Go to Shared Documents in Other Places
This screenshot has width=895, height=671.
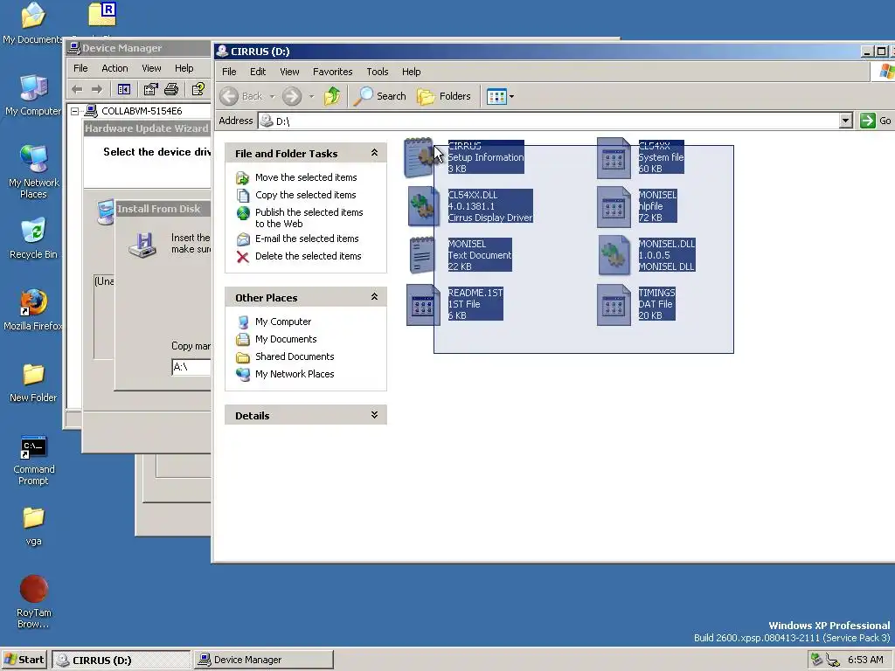pyautogui.click(x=295, y=356)
